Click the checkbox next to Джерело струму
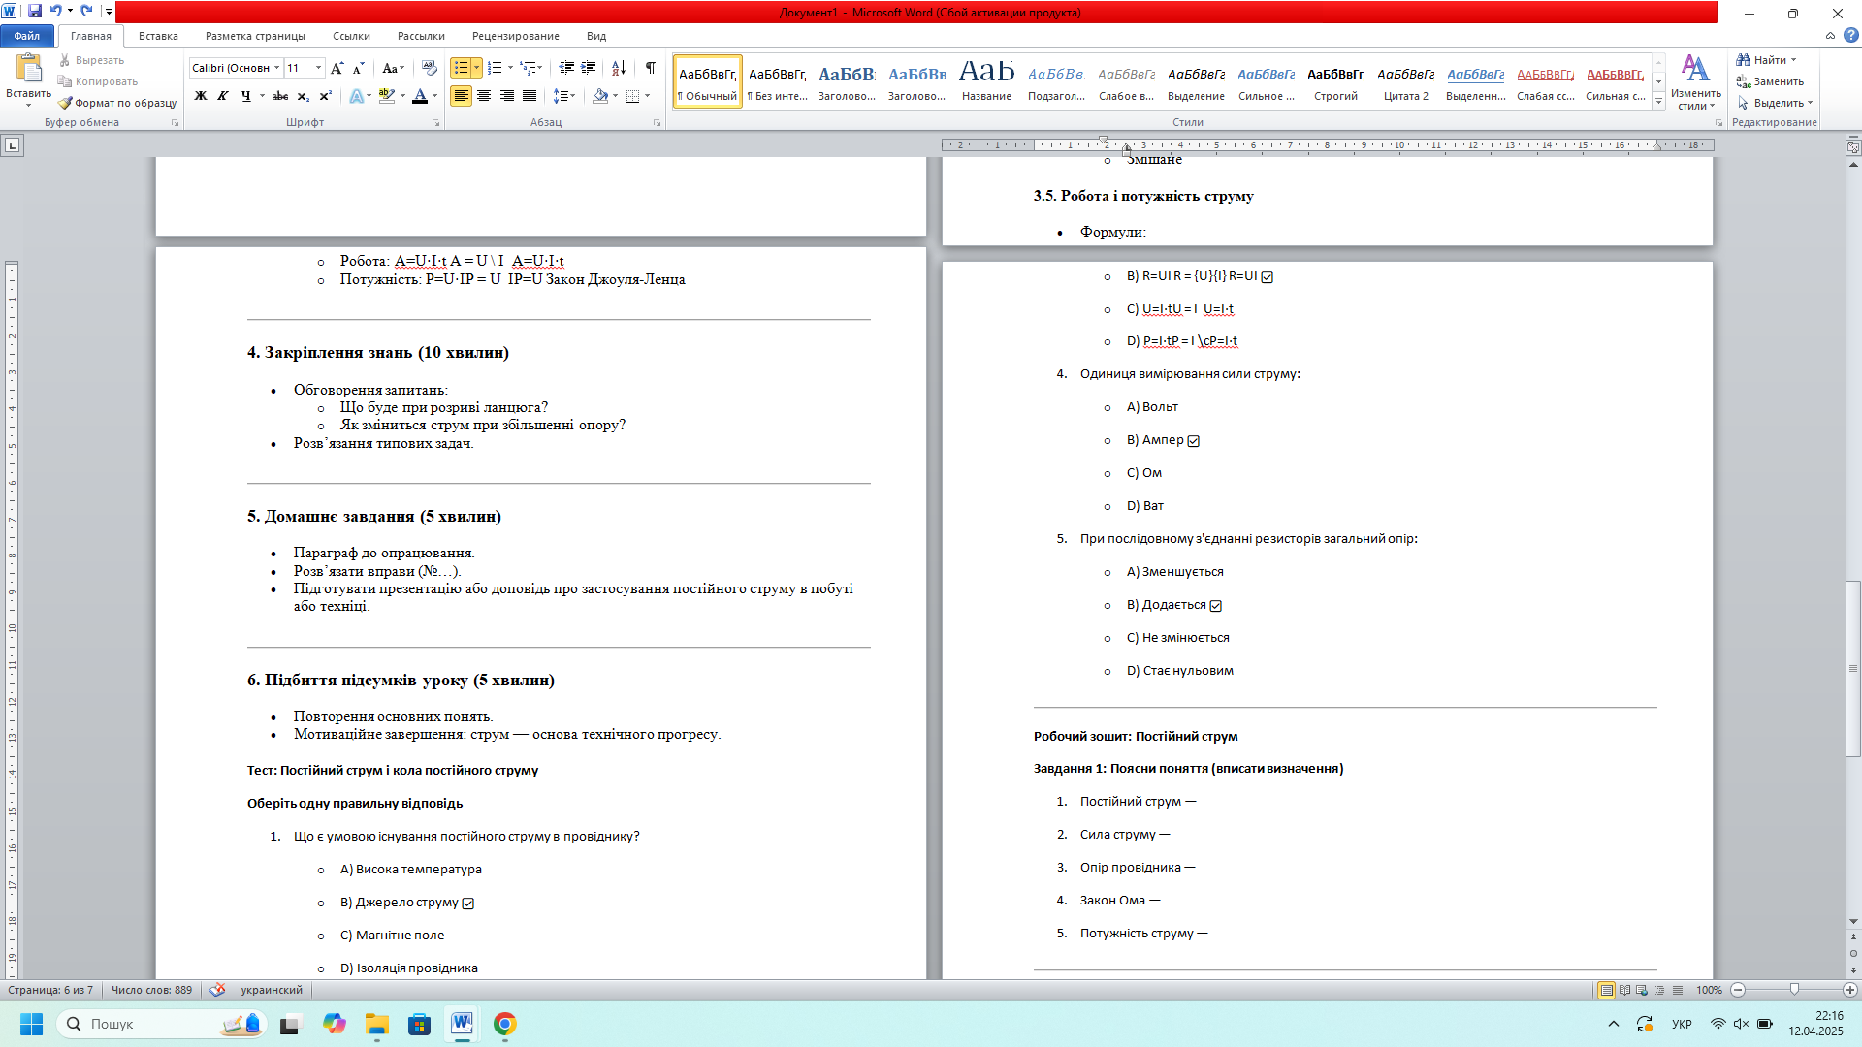1862x1047 pixels. tap(468, 904)
